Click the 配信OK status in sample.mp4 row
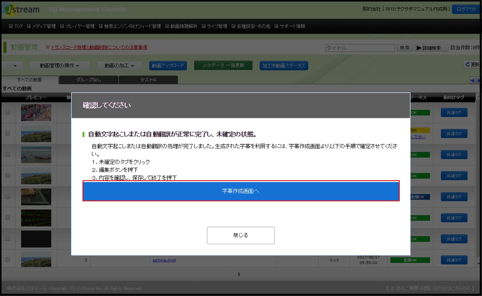 tap(410, 260)
